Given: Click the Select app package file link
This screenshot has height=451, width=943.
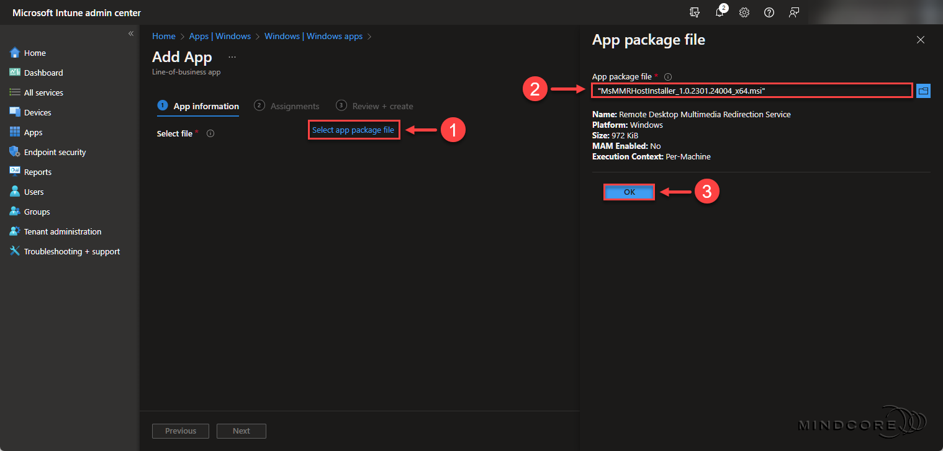Looking at the screenshot, I should tap(353, 130).
